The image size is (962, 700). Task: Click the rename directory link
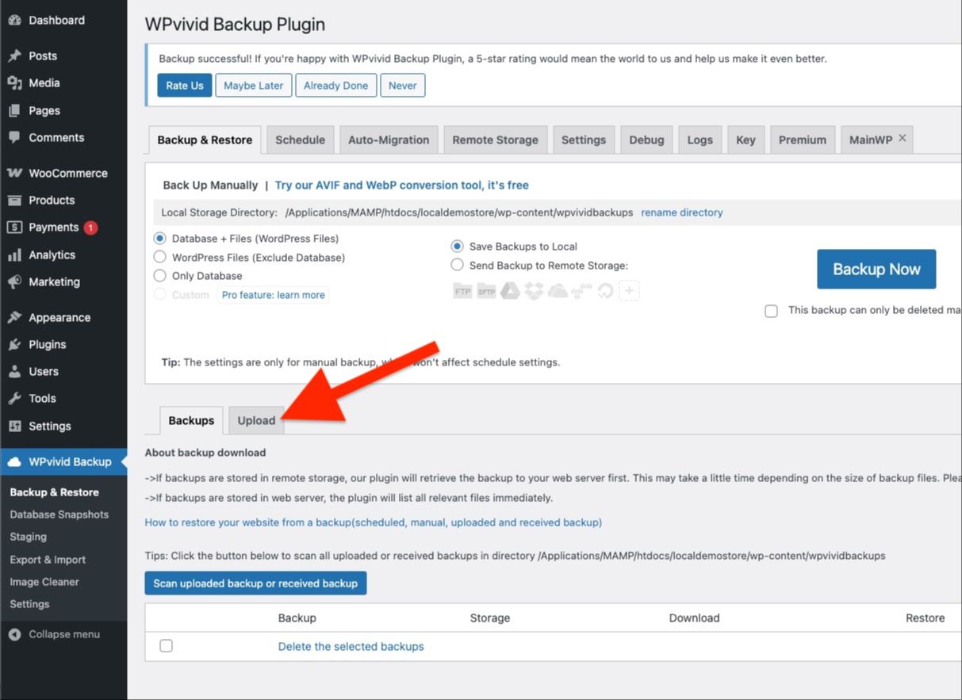(x=682, y=212)
